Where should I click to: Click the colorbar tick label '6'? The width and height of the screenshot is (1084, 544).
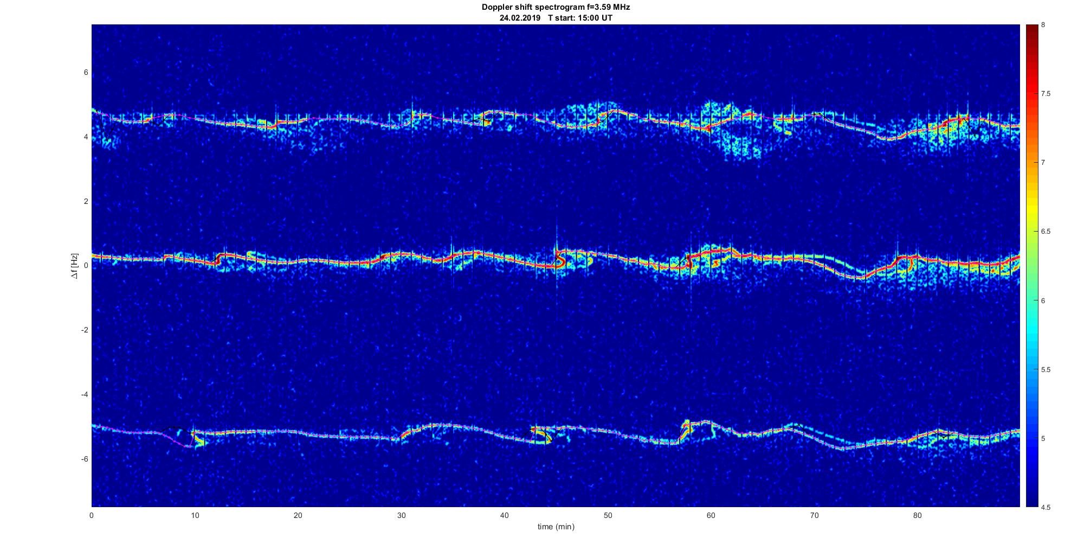(1043, 300)
